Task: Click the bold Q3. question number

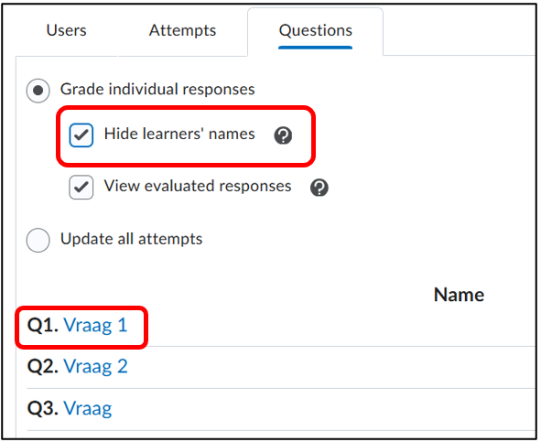Action: click(x=43, y=408)
